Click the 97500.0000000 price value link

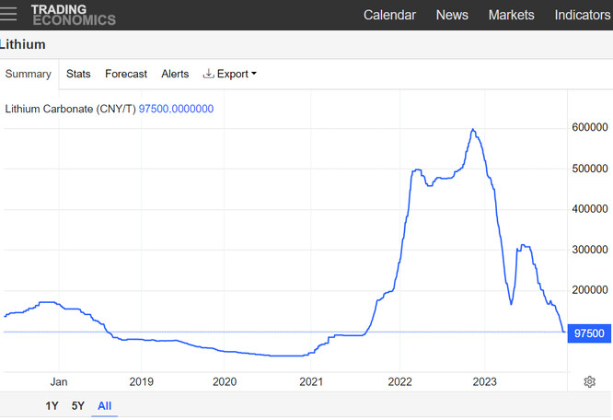click(x=176, y=109)
